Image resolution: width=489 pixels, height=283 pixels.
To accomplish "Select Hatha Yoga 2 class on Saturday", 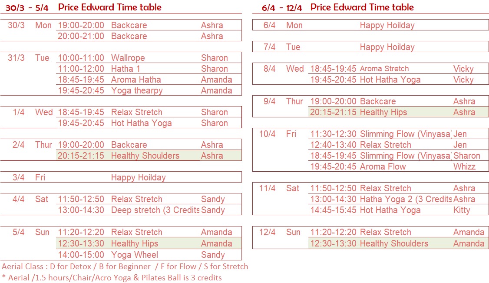I will click(x=406, y=199).
